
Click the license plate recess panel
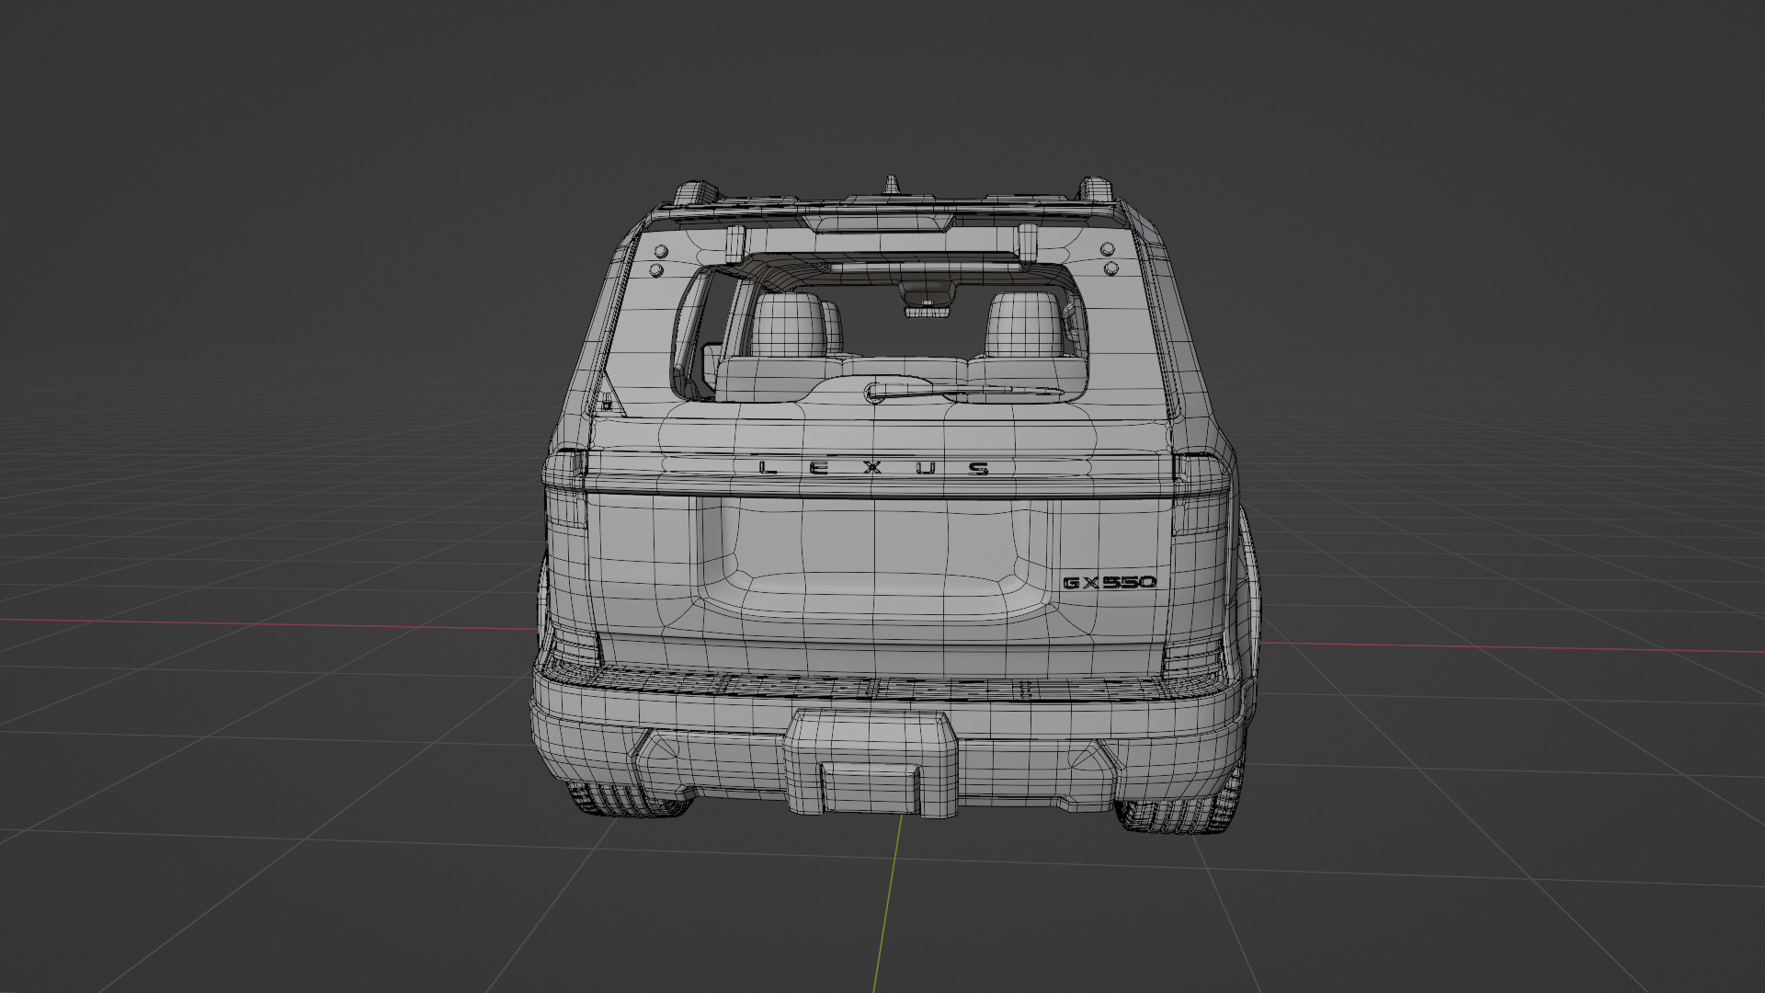[x=872, y=558]
